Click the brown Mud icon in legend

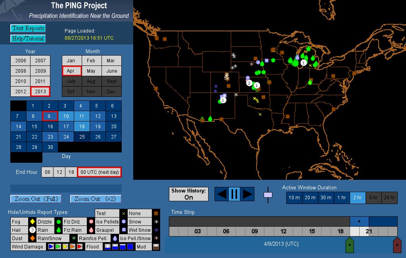pyautogui.click(x=156, y=247)
